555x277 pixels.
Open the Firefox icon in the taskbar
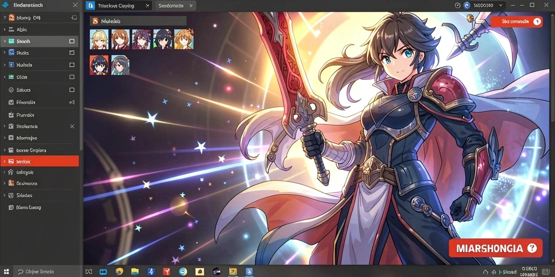click(x=119, y=272)
